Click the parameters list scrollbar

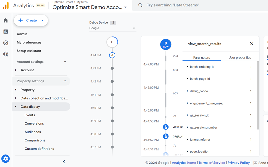(x=258, y=95)
